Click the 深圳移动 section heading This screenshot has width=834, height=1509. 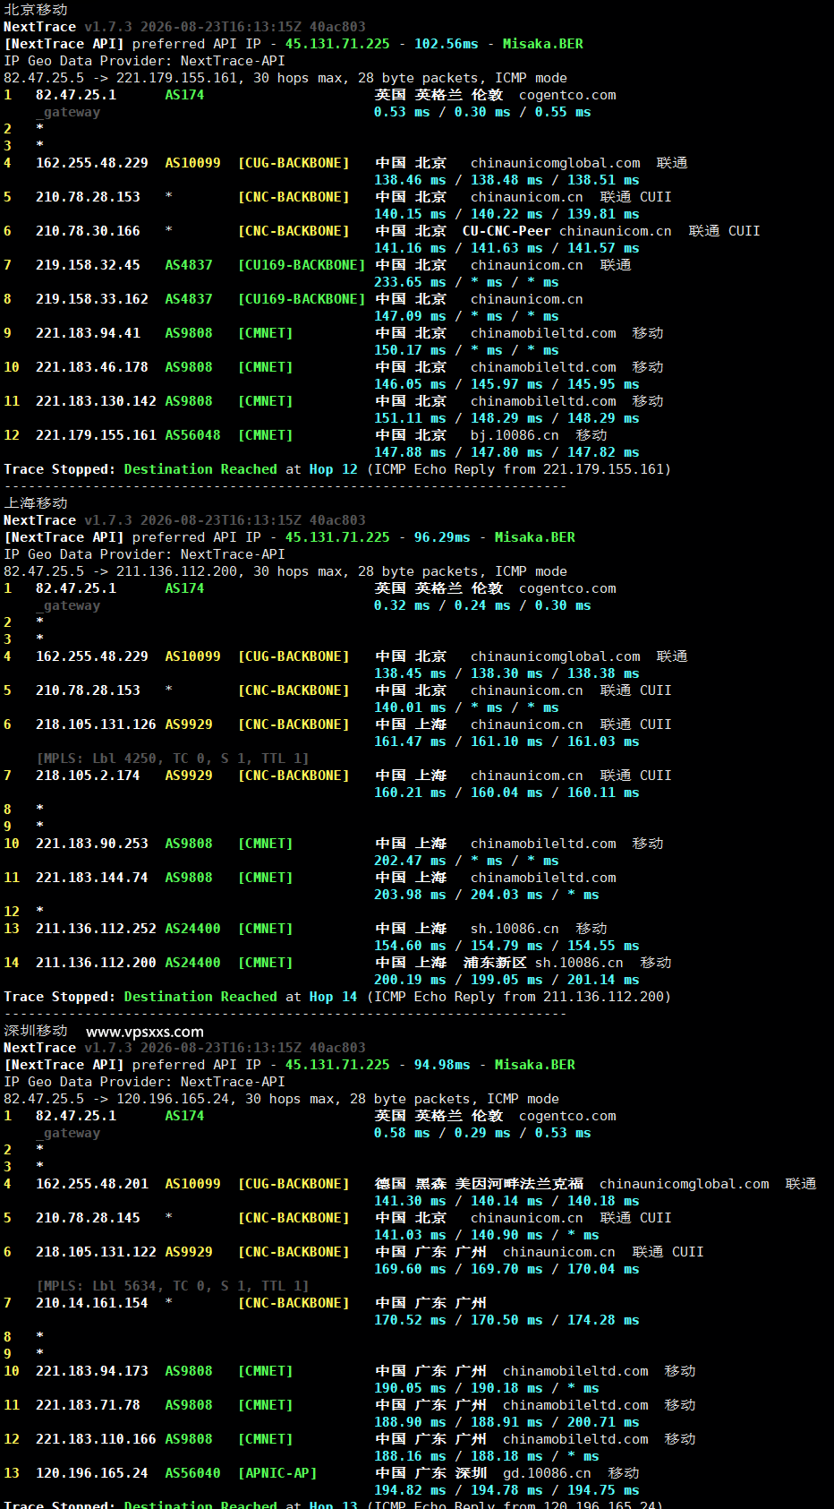point(36,1031)
